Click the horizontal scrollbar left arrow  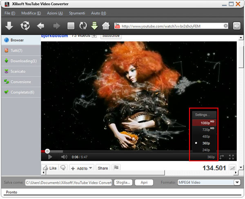tap(43, 172)
